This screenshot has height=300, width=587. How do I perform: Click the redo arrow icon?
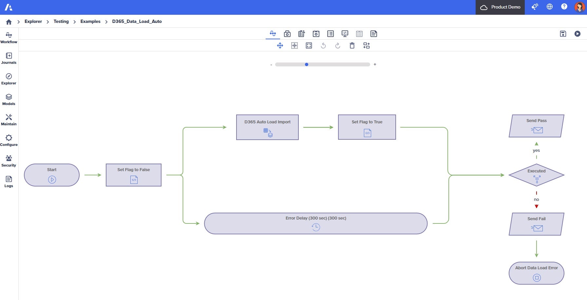pos(338,45)
